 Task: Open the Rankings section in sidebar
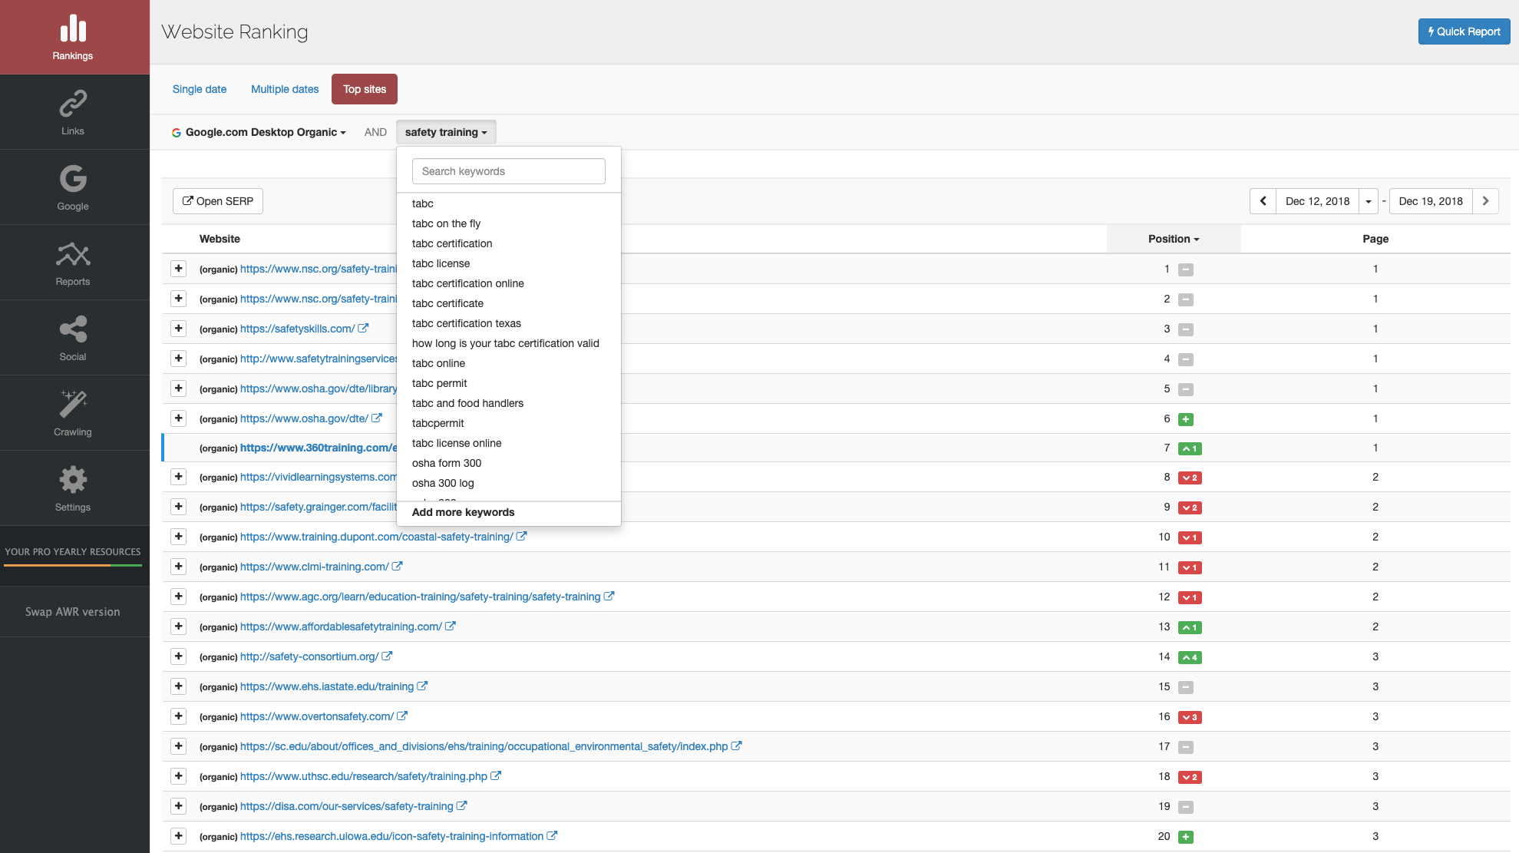pos(72,36)
